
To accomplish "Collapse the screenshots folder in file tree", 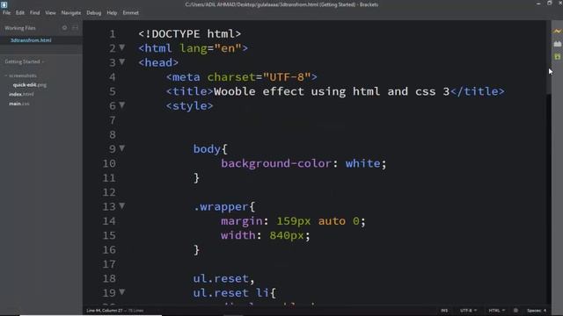I will point(6,75).
